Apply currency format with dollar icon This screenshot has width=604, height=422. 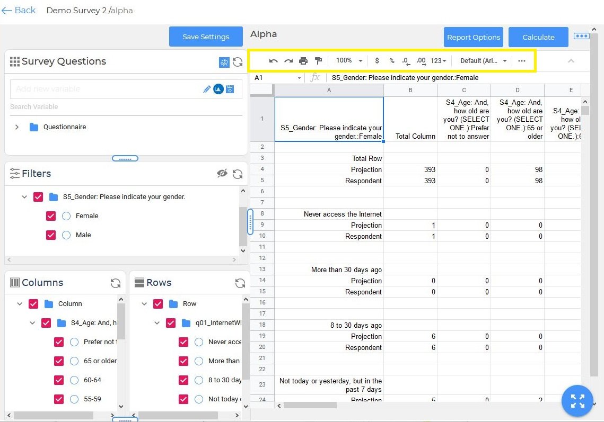tap(377, 61)
